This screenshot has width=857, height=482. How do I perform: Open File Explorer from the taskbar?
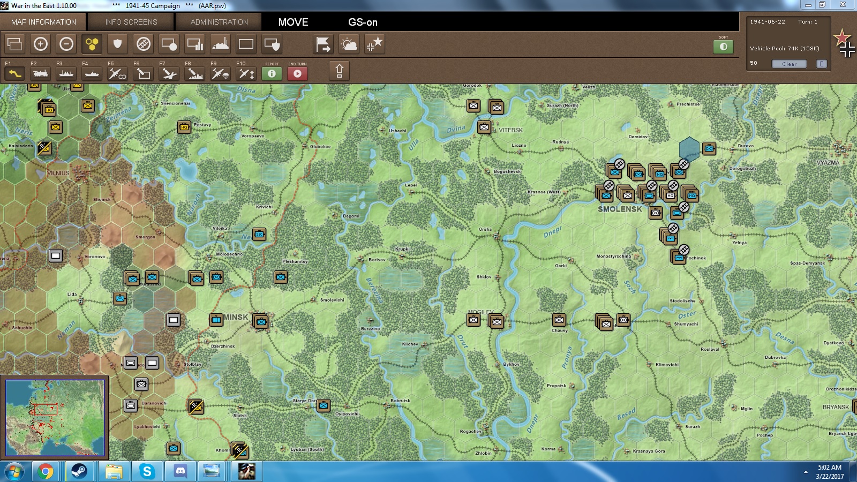(114, 472)
